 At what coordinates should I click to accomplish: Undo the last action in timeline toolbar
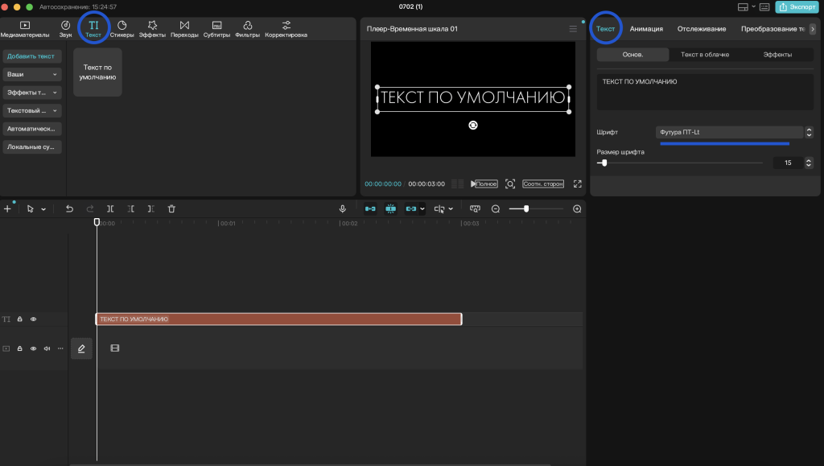(69, 208)
